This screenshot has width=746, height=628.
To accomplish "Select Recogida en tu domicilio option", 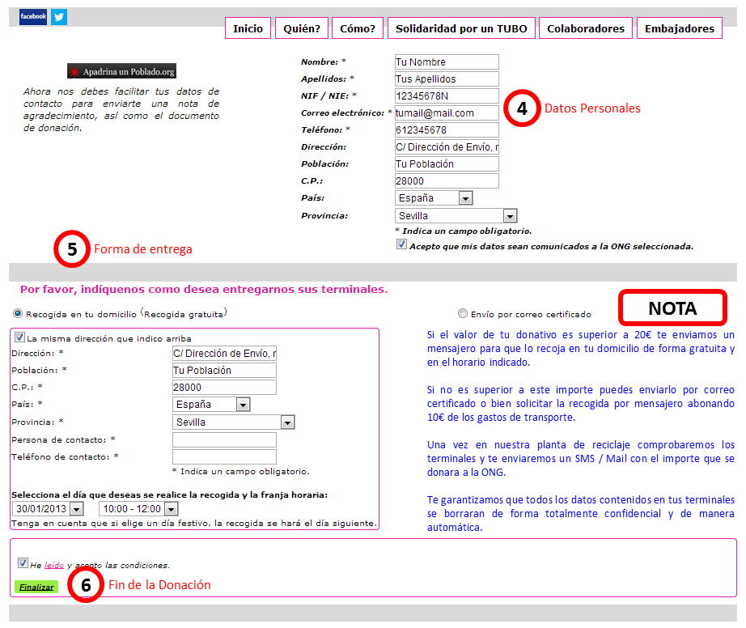I will 19,313.
